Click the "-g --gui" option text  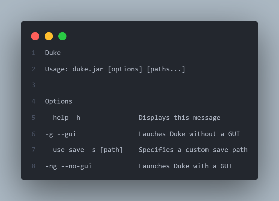coord(60,134)
